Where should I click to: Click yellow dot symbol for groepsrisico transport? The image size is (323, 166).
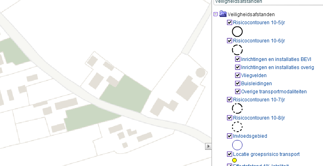pyautogui.click(x=234, y=160)
